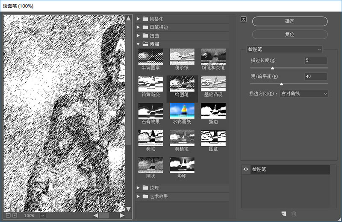Image resolution: width=342 pixels, height=222 pixels.
Task: Click the new effect layer icon
Action: [284, 214]
